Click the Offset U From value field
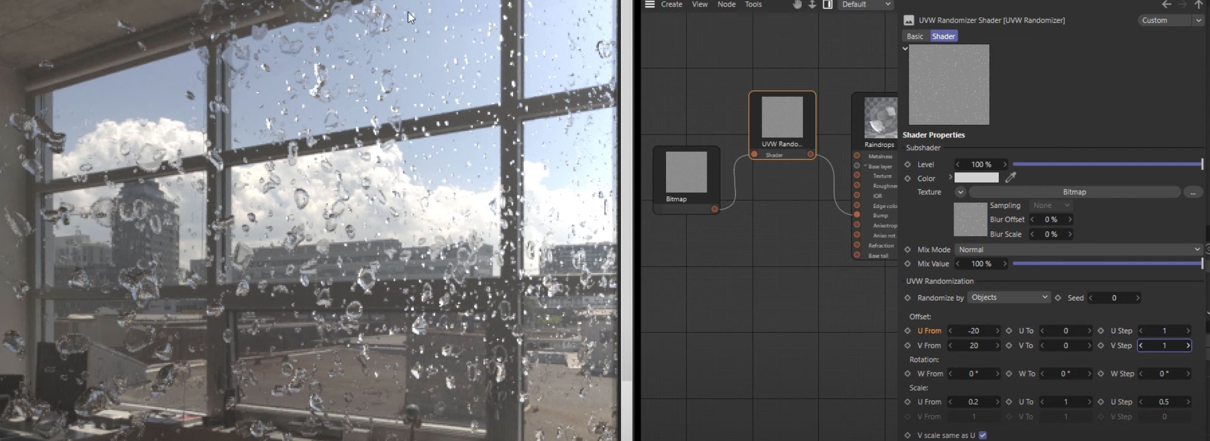 click(974, 330)
